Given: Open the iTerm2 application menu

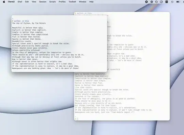Looking at the screenshot, I should click(x=11, y=2).
